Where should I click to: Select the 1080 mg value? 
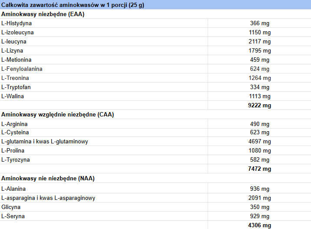(x=260, y=151)
